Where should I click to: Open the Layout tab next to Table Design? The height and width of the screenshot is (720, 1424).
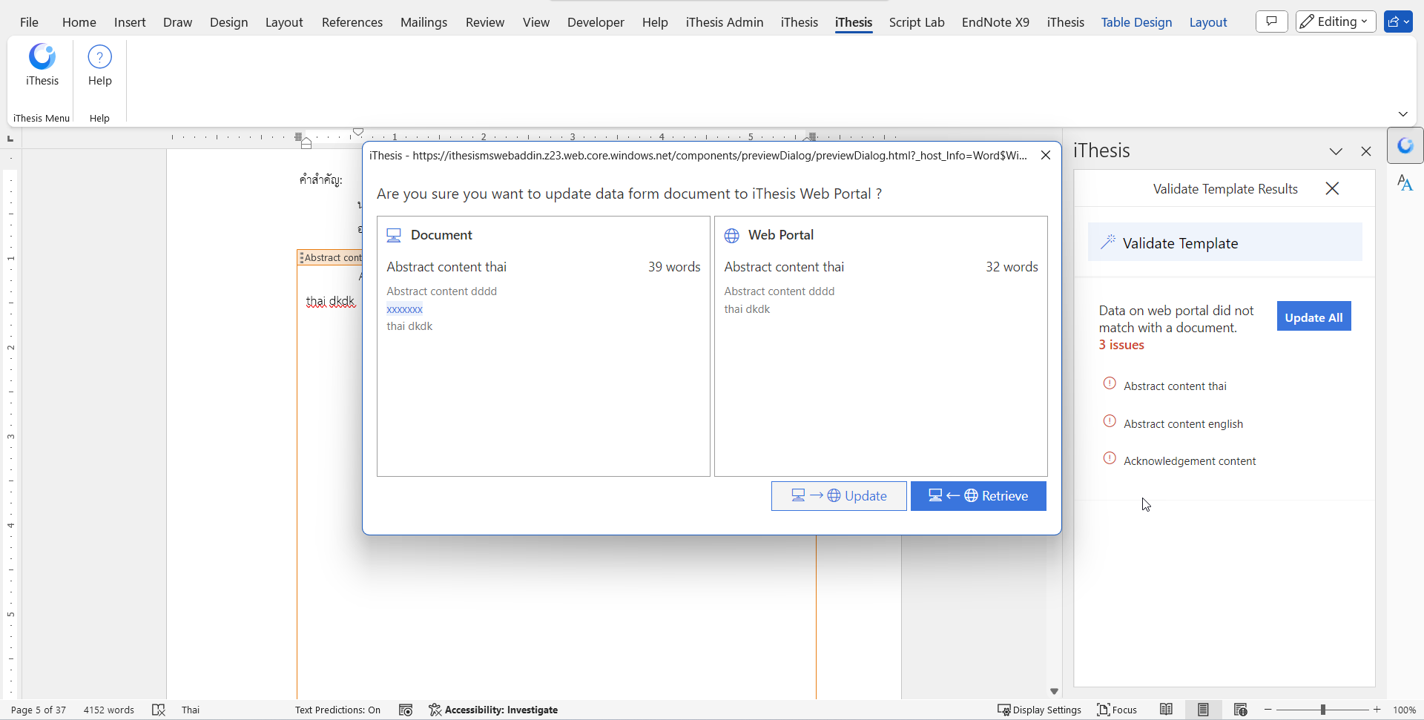(1208, 22)
